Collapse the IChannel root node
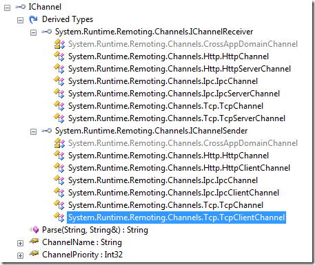The height and width of the screenshot is (265, 315). click(x=8, y=8)
